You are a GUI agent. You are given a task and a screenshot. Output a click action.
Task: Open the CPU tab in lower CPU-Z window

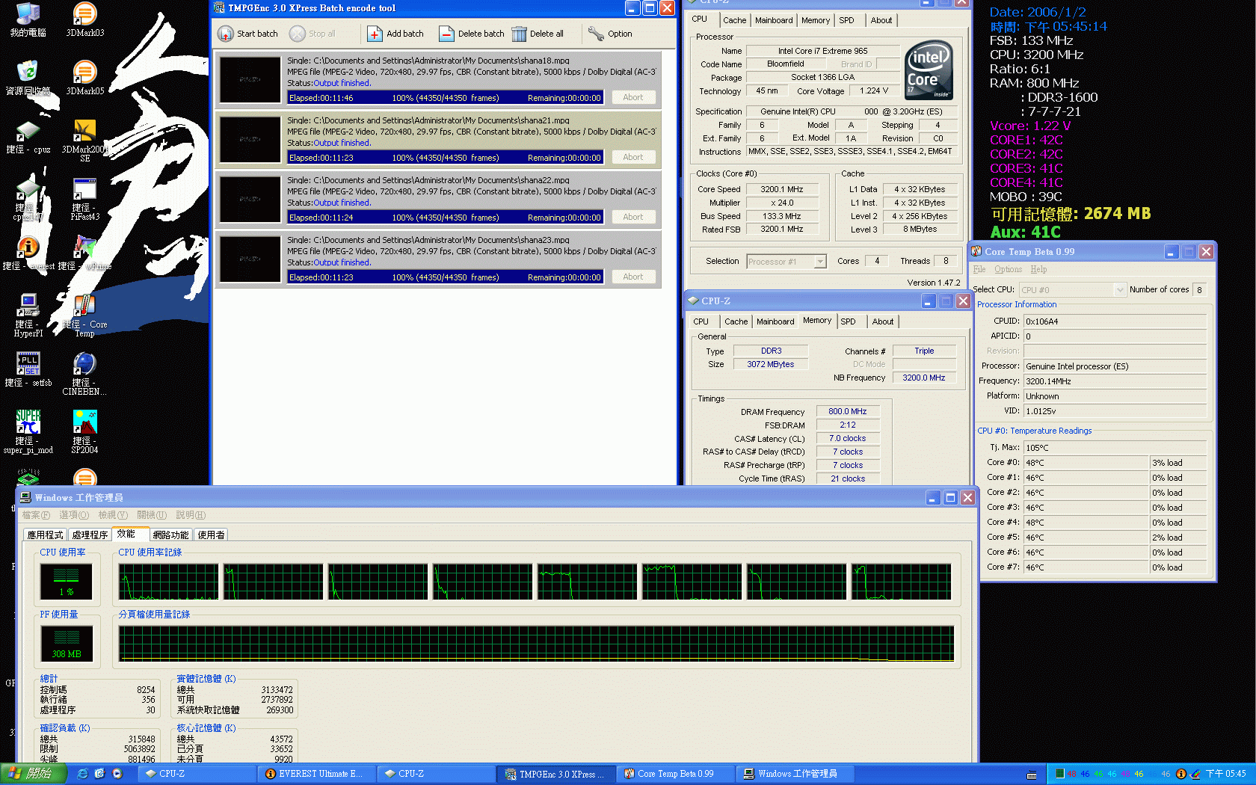pyautogui.click(x=701, y=321)
